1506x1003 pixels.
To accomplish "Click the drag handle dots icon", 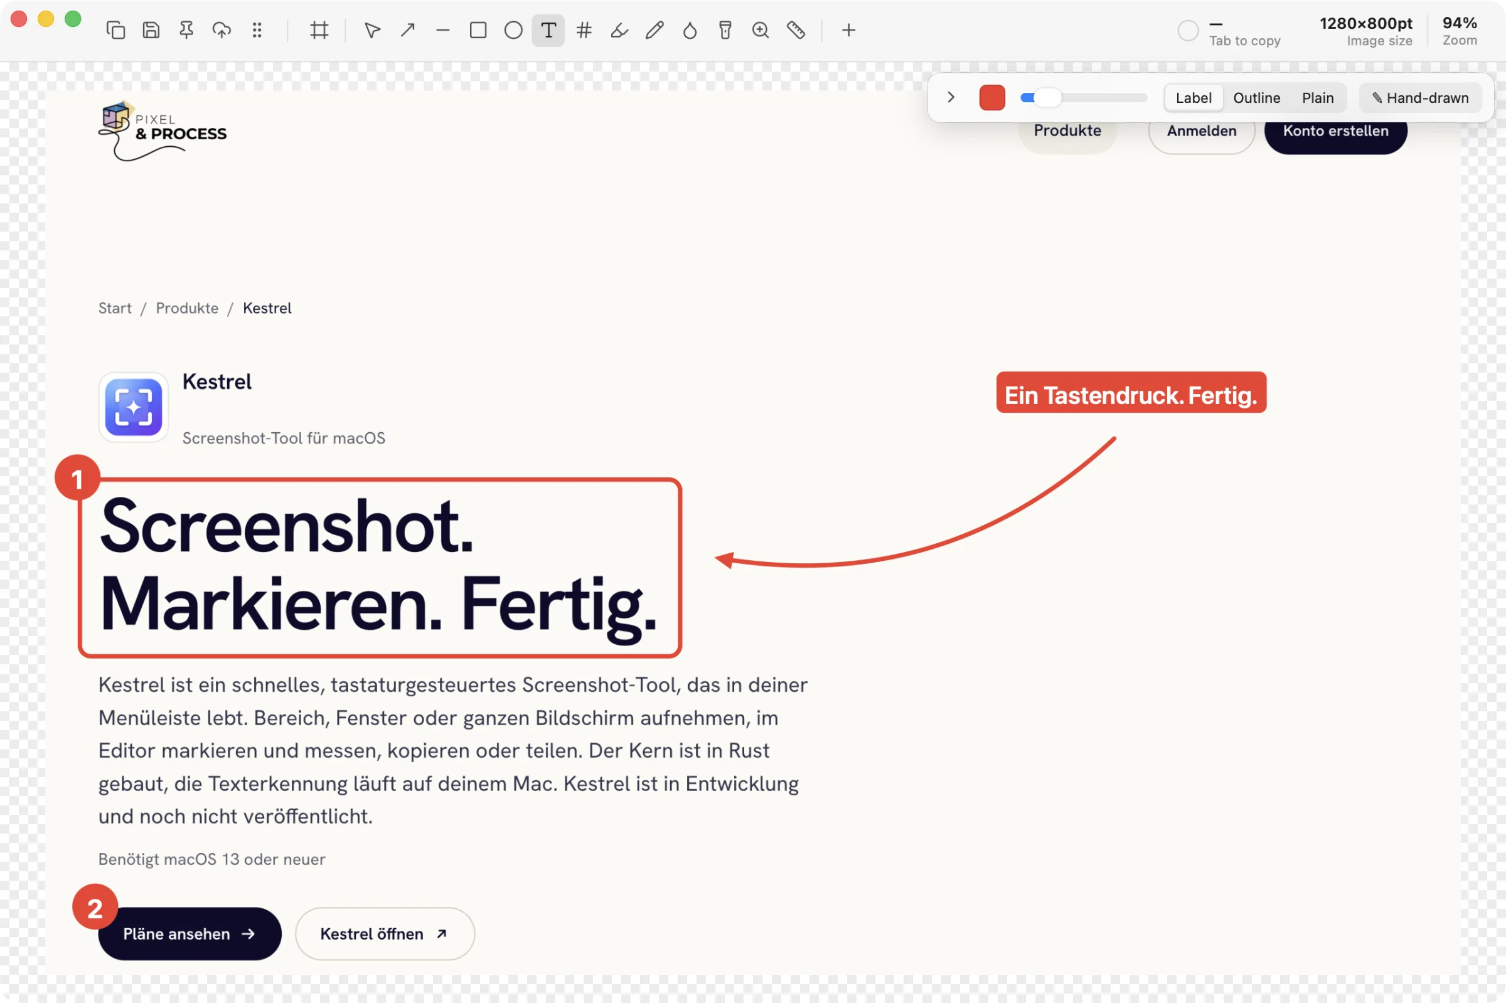I will pyautogui.click(x=257, y=30).
